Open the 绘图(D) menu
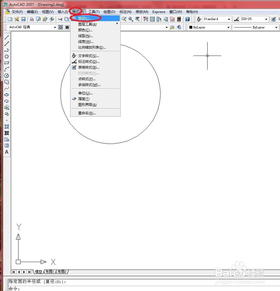Image resolution: width=280 pixels, height=291 pixels. click(109, 12)
